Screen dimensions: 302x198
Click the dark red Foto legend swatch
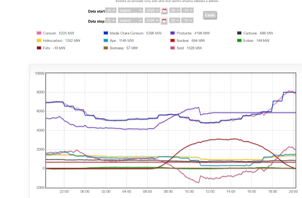coord(39,48)
